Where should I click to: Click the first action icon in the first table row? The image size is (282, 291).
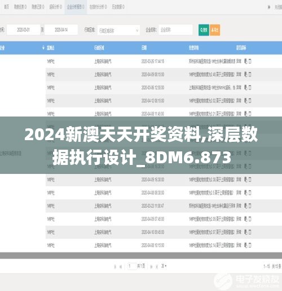(246, 61)
